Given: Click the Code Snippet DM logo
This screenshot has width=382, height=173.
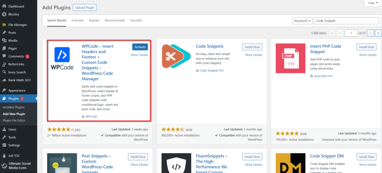Looking at the screenshot, I should pos(290,163).
